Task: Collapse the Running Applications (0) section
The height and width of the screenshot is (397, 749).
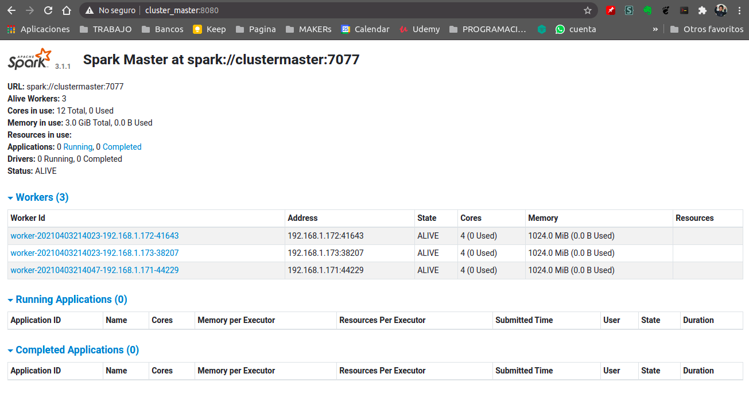Action: 67,299
